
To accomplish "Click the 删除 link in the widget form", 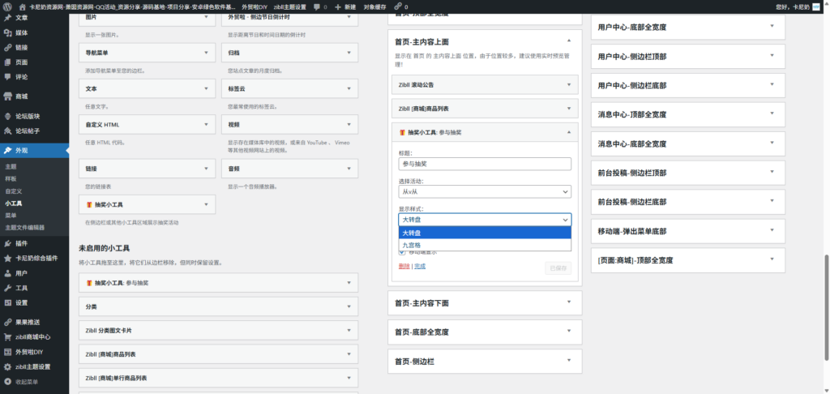I will click(404, 265).
